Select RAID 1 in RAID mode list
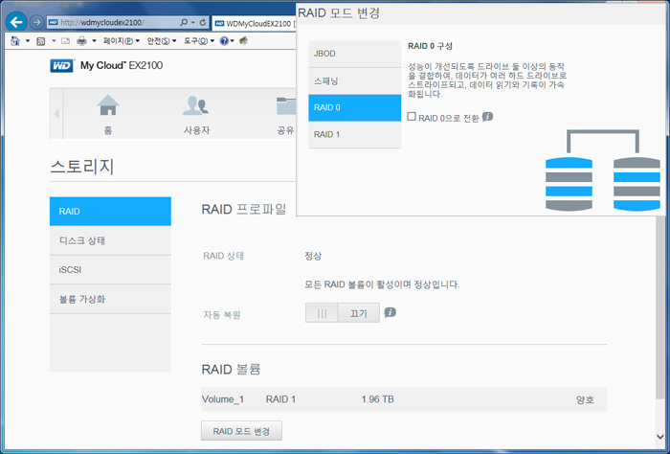The height and width of the screenshot is (454, 670). click(x=355, y=135)
